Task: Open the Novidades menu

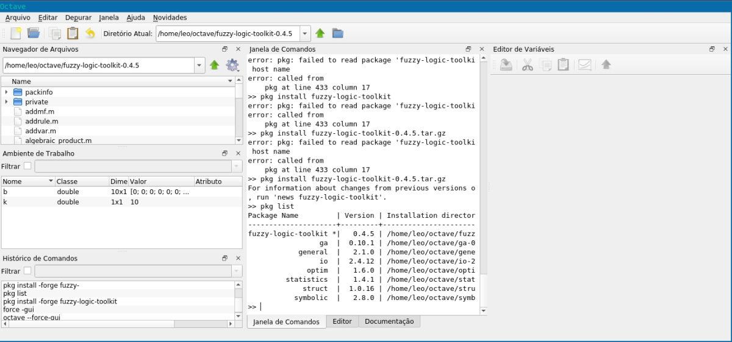Action: [x=170, y=18]
